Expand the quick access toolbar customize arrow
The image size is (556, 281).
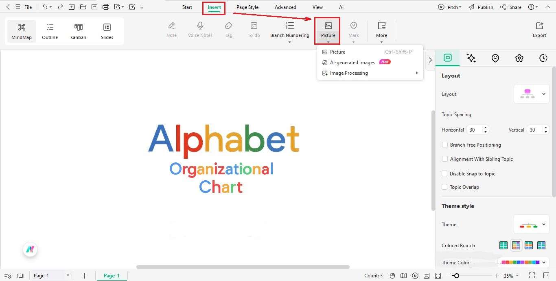click(142, 7)
